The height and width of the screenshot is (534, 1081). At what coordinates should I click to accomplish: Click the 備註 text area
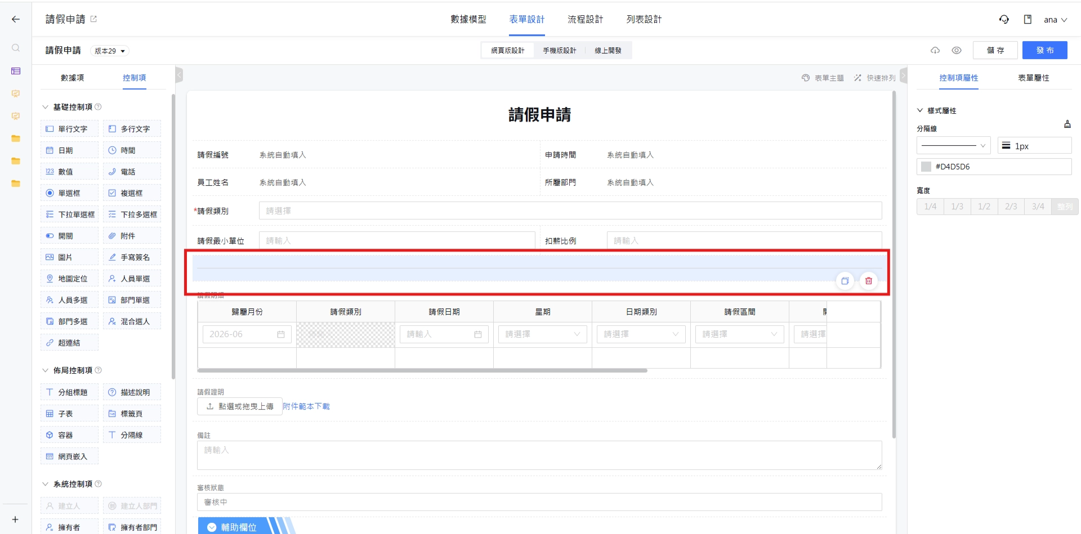(x=539, y=455)
